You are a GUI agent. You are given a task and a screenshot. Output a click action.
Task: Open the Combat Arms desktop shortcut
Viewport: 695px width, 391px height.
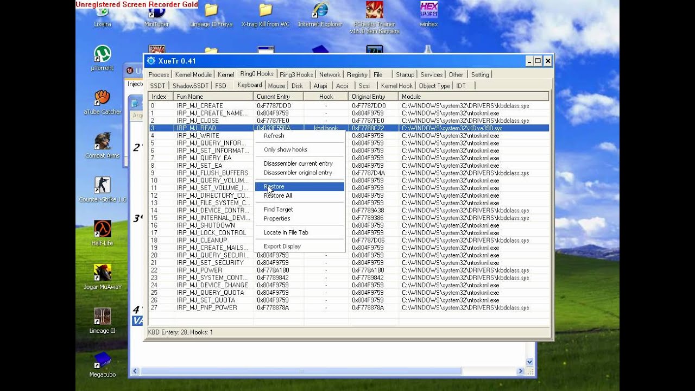pos(102,146)
